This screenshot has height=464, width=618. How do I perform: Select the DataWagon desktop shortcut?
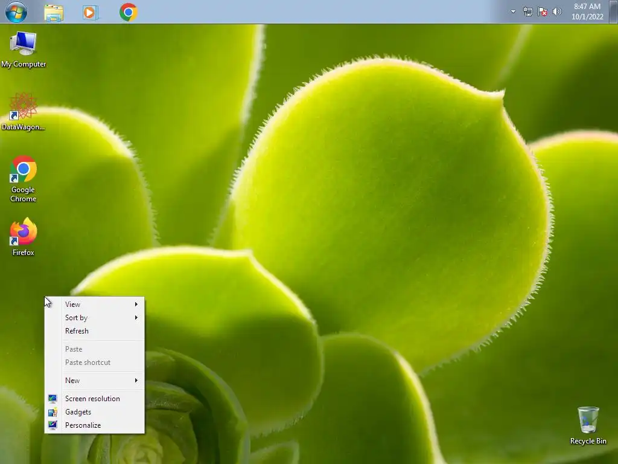tap(24, 112)
